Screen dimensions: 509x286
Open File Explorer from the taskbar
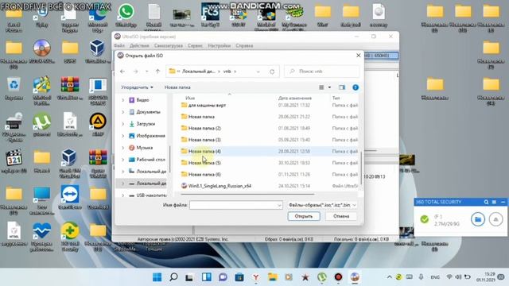(273, 277)
